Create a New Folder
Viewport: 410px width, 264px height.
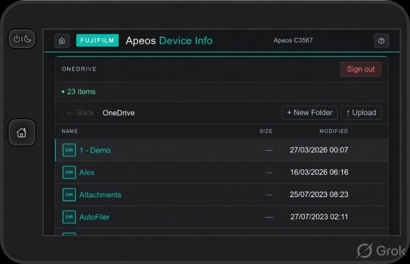coord(309,113)
